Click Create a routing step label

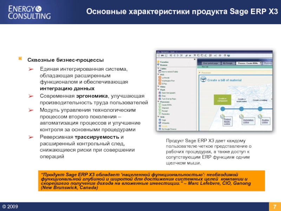tap(260, 100)
